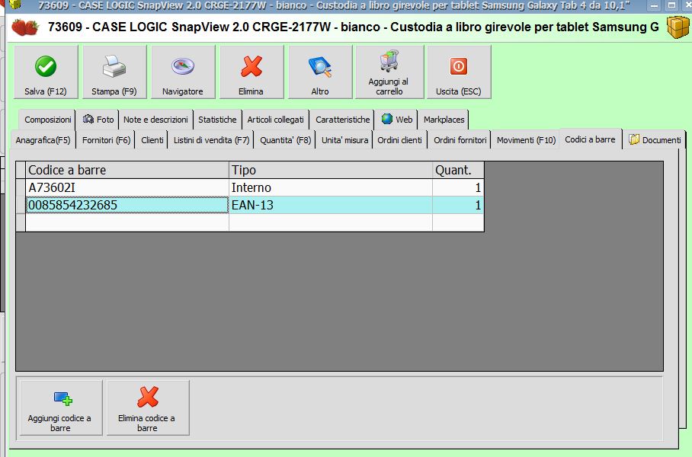Open the Quantita' (F8) tab
The image size is (692, 457).
point(285,140)
